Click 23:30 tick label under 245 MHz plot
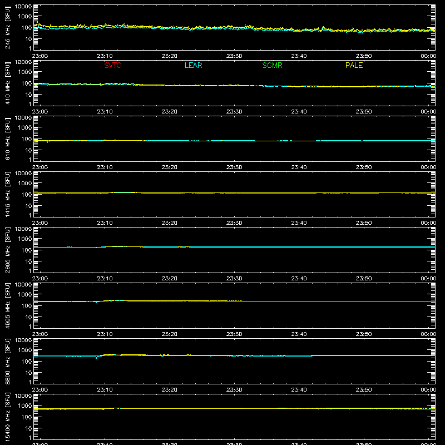 tap(234, 56)
